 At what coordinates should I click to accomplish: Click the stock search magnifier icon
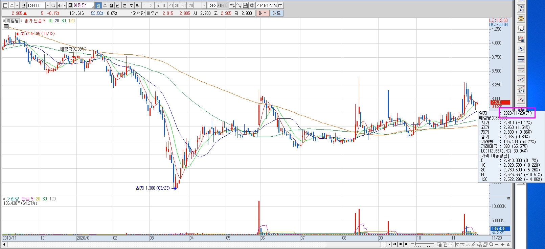point(53,5)
